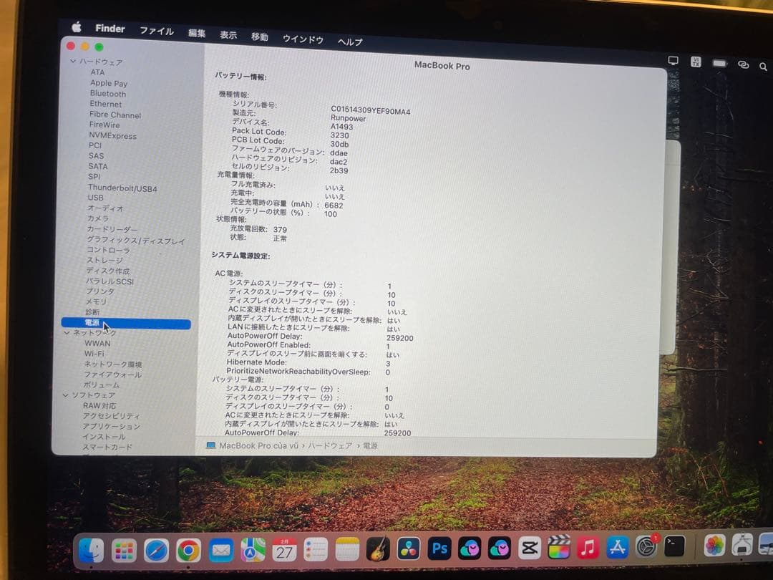Open Music app in the Dock
The height and width of the screenshot is (580, 773).
click(588, 547)
